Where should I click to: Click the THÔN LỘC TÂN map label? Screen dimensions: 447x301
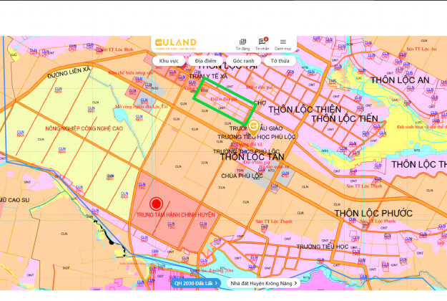252,157
